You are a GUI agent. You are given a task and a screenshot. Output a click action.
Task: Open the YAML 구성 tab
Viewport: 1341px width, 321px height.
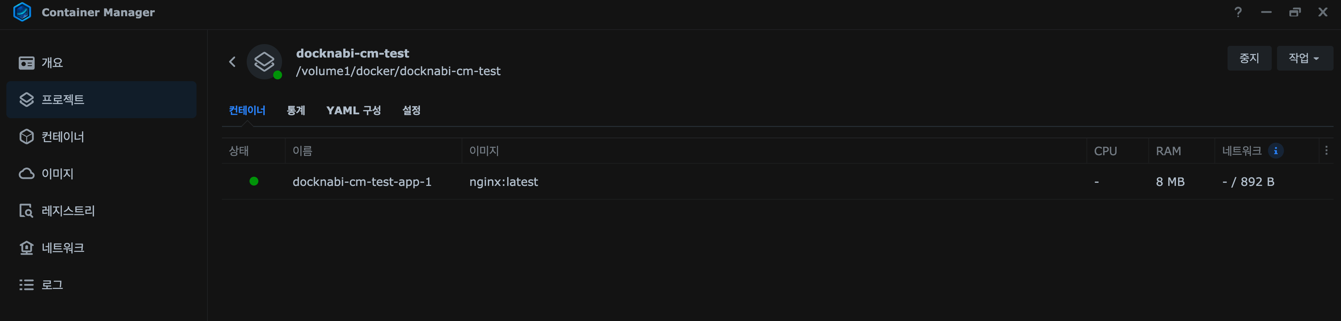coord(353,111)
